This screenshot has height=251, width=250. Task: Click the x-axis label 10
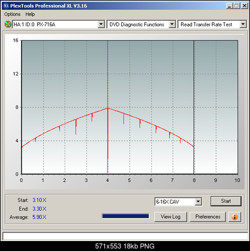pos(238,180)
